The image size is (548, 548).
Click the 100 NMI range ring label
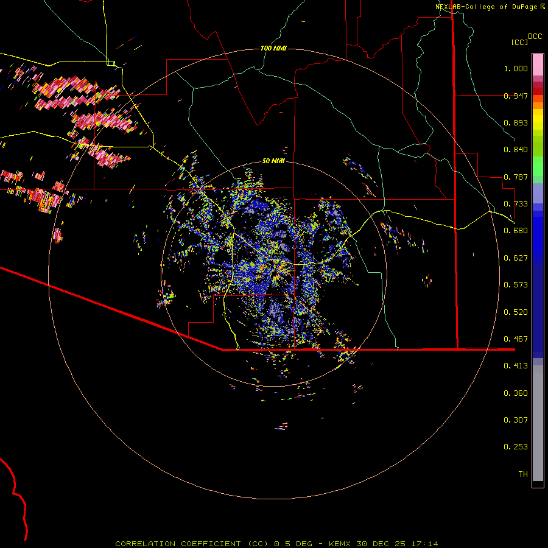pos(273,48)
